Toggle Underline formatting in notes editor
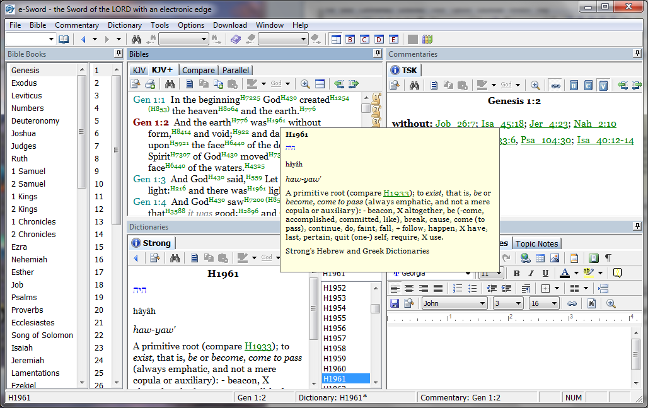 545,273
